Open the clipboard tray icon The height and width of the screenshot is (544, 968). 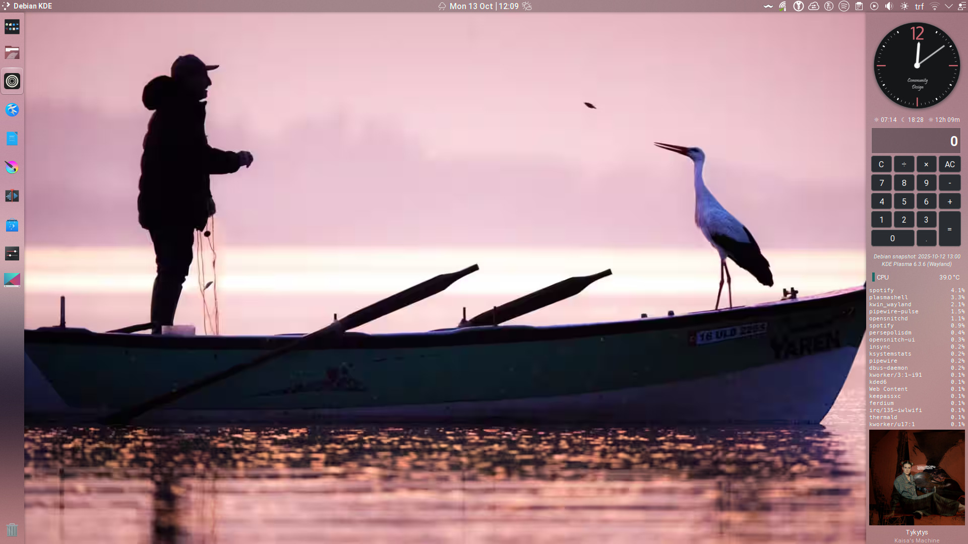[x=859, y=6]
